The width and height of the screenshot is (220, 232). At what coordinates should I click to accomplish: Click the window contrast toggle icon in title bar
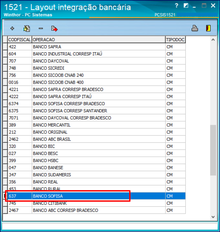pos(186,6)
